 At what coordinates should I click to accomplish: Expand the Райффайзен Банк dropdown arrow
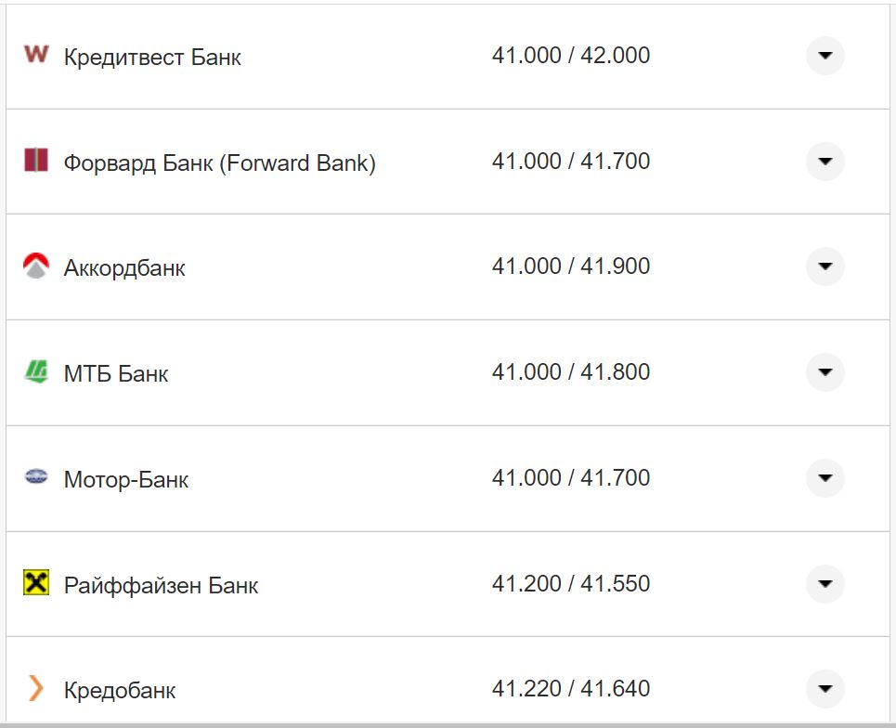pos(825,584)
